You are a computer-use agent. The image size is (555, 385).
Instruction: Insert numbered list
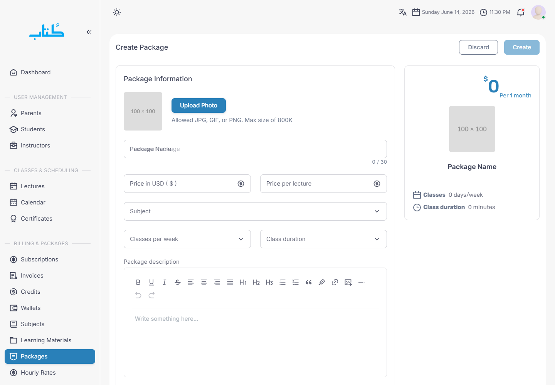pos(296,282)
